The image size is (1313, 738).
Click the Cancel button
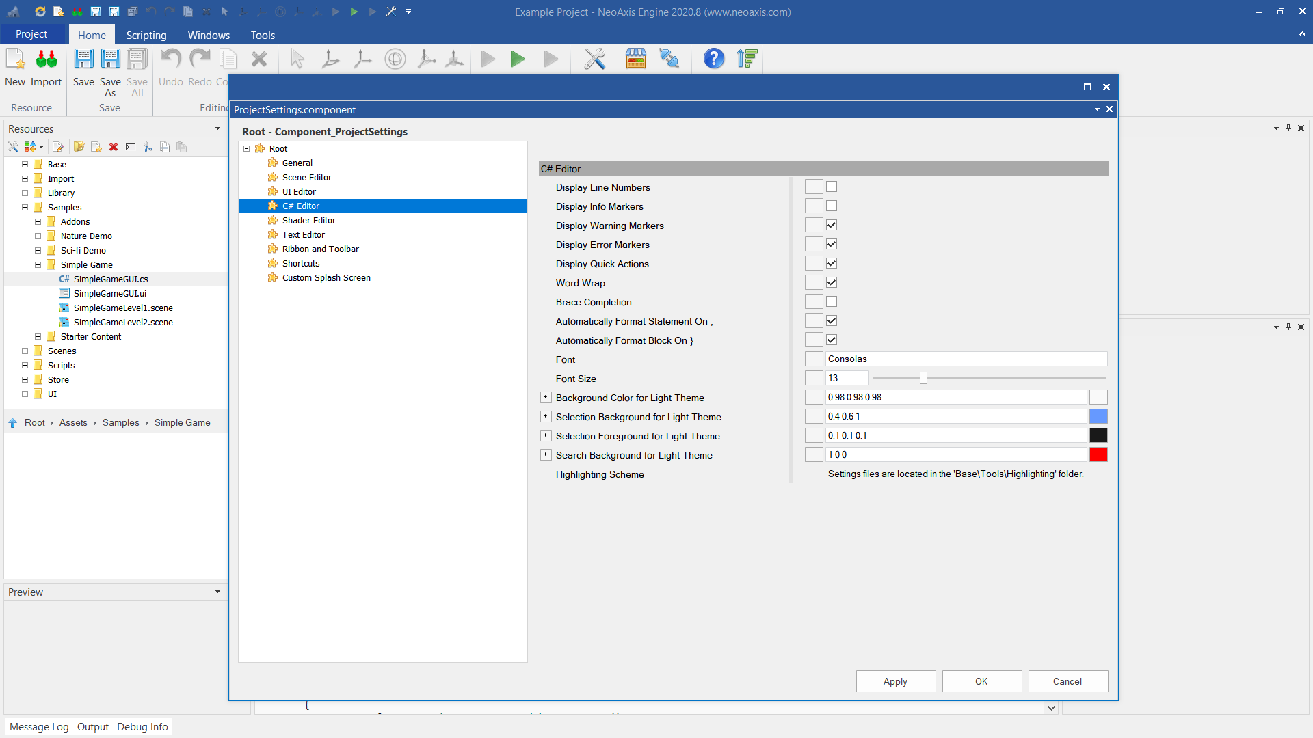coord(1067,681)
